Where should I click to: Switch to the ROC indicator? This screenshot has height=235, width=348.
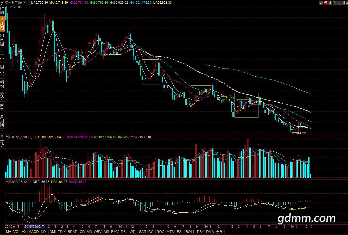[x=161, y=232]
